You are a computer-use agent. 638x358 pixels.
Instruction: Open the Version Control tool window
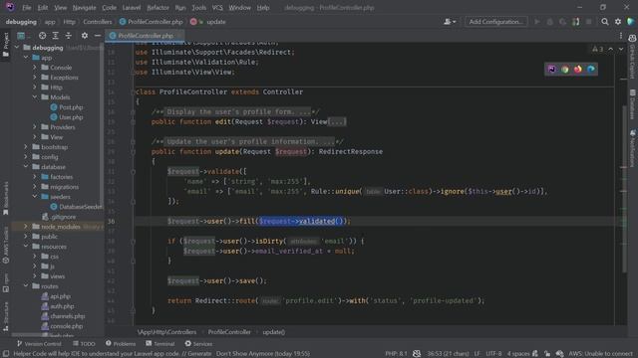click(39, 344)
